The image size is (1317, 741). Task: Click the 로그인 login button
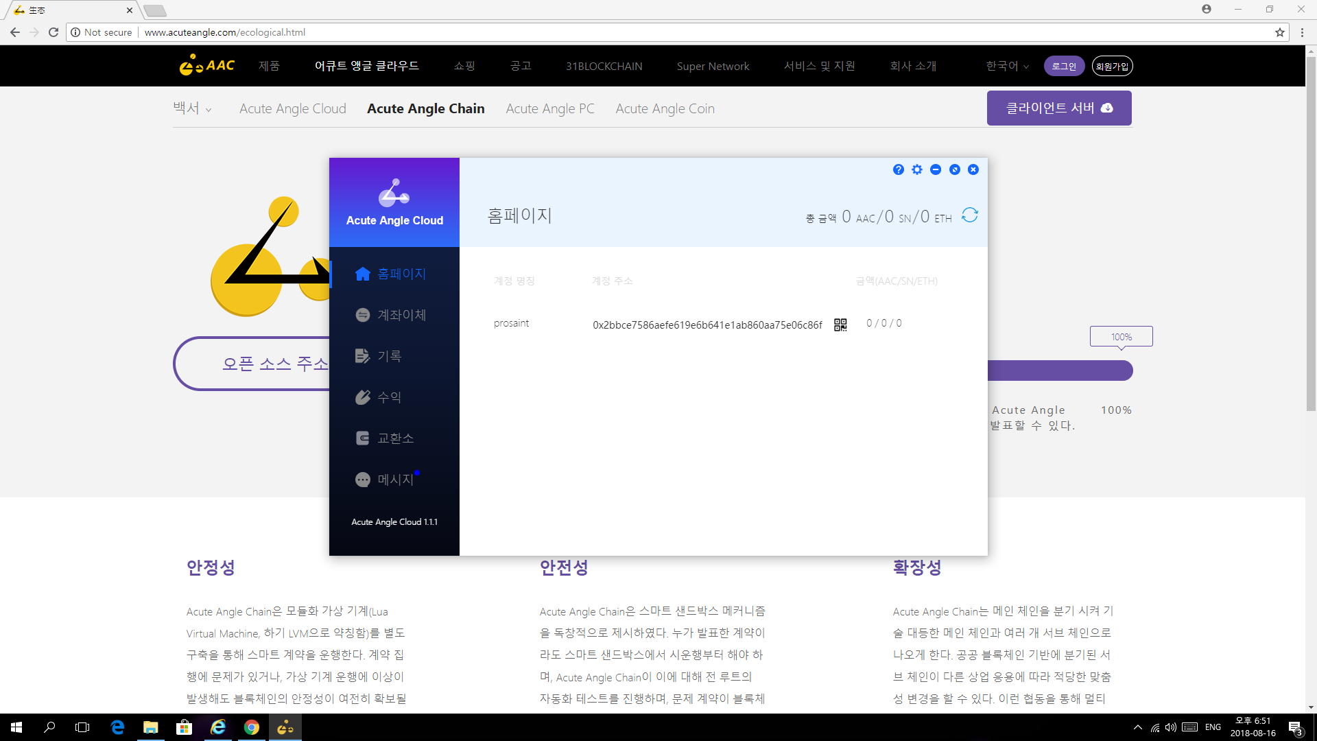pos(1064,66)
